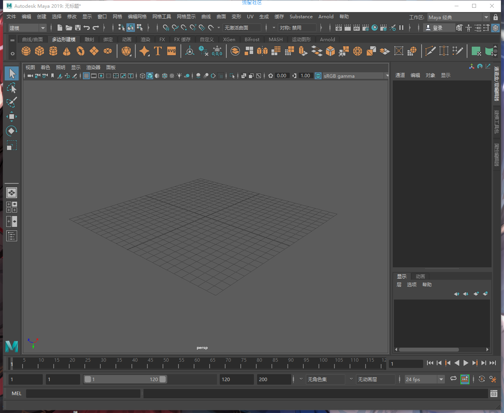Toggle playback loop mode
Viewport: 504px width, 413px height.
[x=453, y=379]
